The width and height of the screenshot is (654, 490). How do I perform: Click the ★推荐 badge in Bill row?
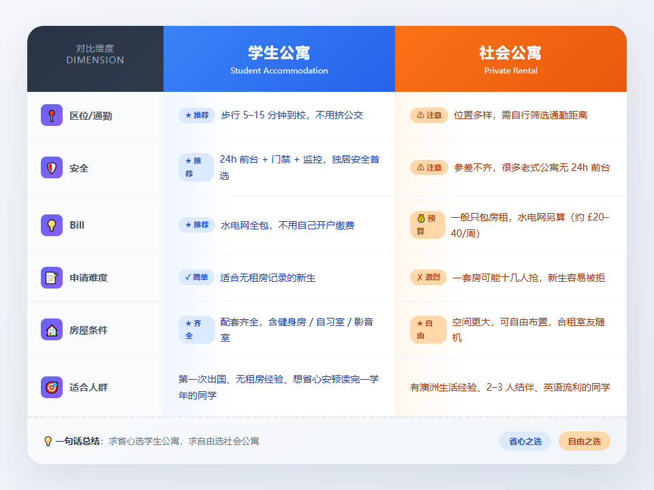point(197,225)
